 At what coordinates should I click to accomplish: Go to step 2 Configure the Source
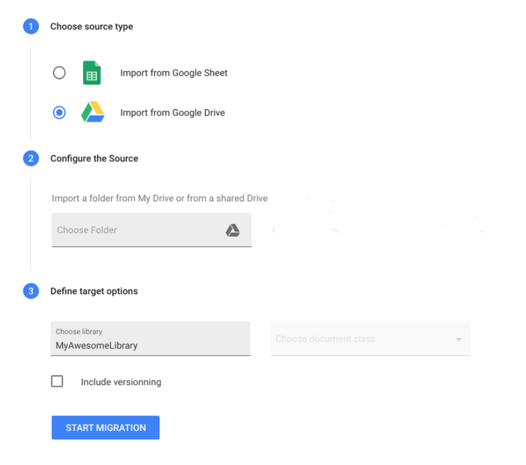31,158
